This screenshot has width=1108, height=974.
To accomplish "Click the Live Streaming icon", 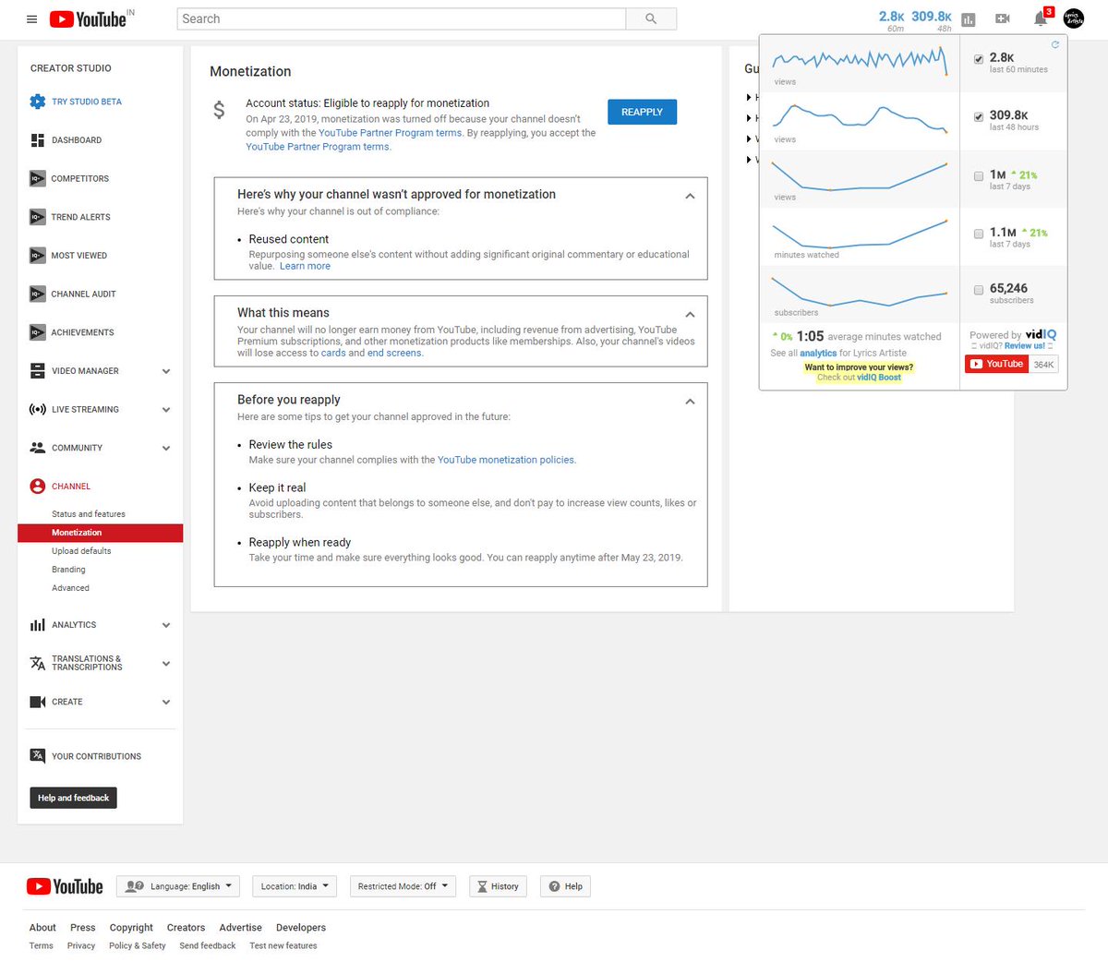I will [38, 409].
